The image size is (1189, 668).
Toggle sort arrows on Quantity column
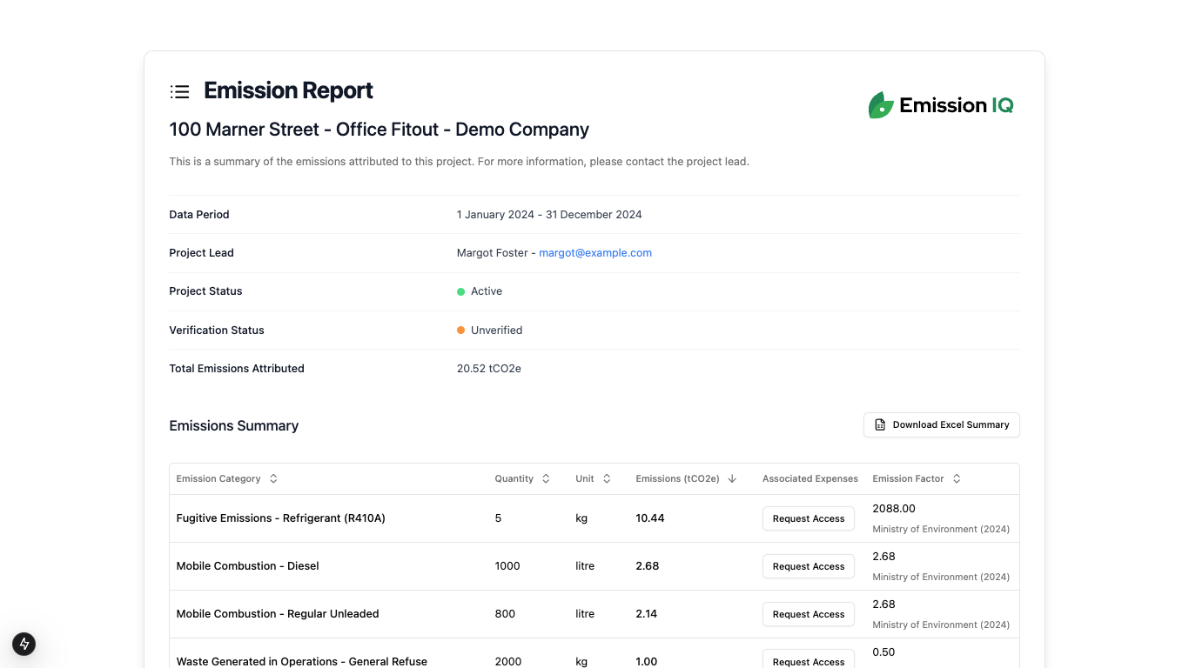[x=546, y=479]
